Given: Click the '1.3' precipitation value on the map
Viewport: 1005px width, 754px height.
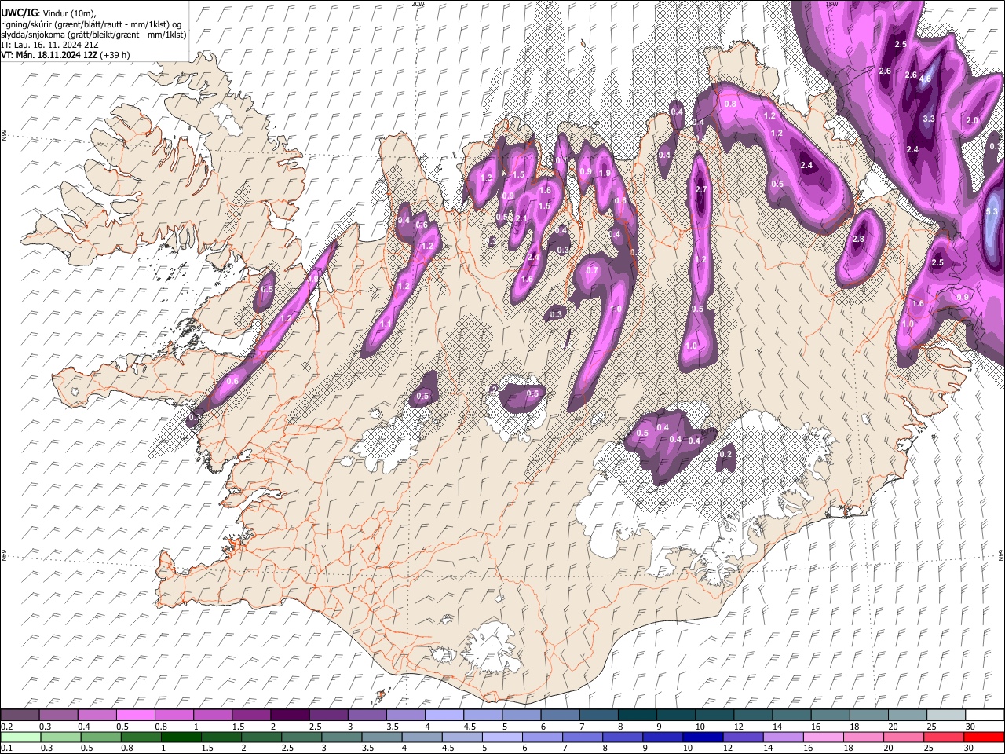Looking at the screenshot, I should click(486, 178).
